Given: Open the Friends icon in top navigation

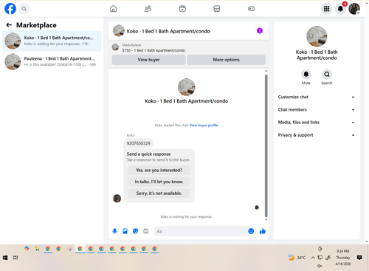Looking at the screenshot, I should pyautogui.click(x=148, y=9).
